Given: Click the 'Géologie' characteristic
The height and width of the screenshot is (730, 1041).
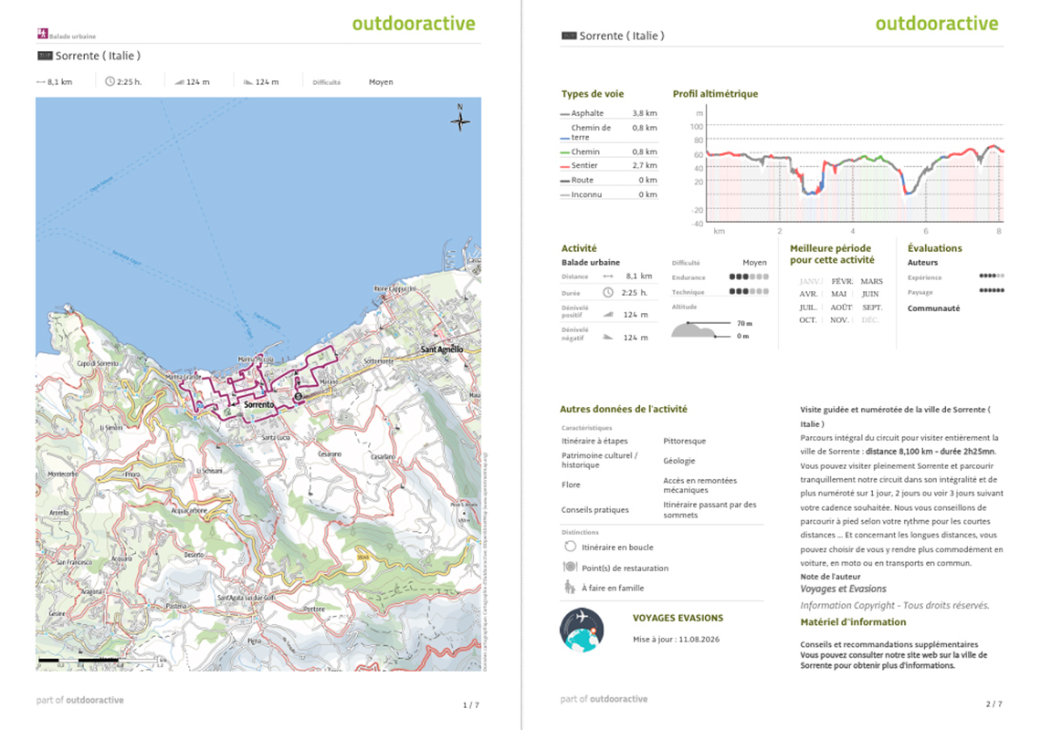Looking at the screenshot, I should pyautogui.click(x=679, y=461).
